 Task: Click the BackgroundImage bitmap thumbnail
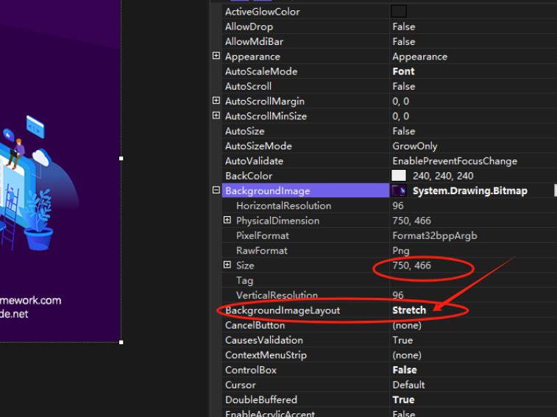click(399, 190)
